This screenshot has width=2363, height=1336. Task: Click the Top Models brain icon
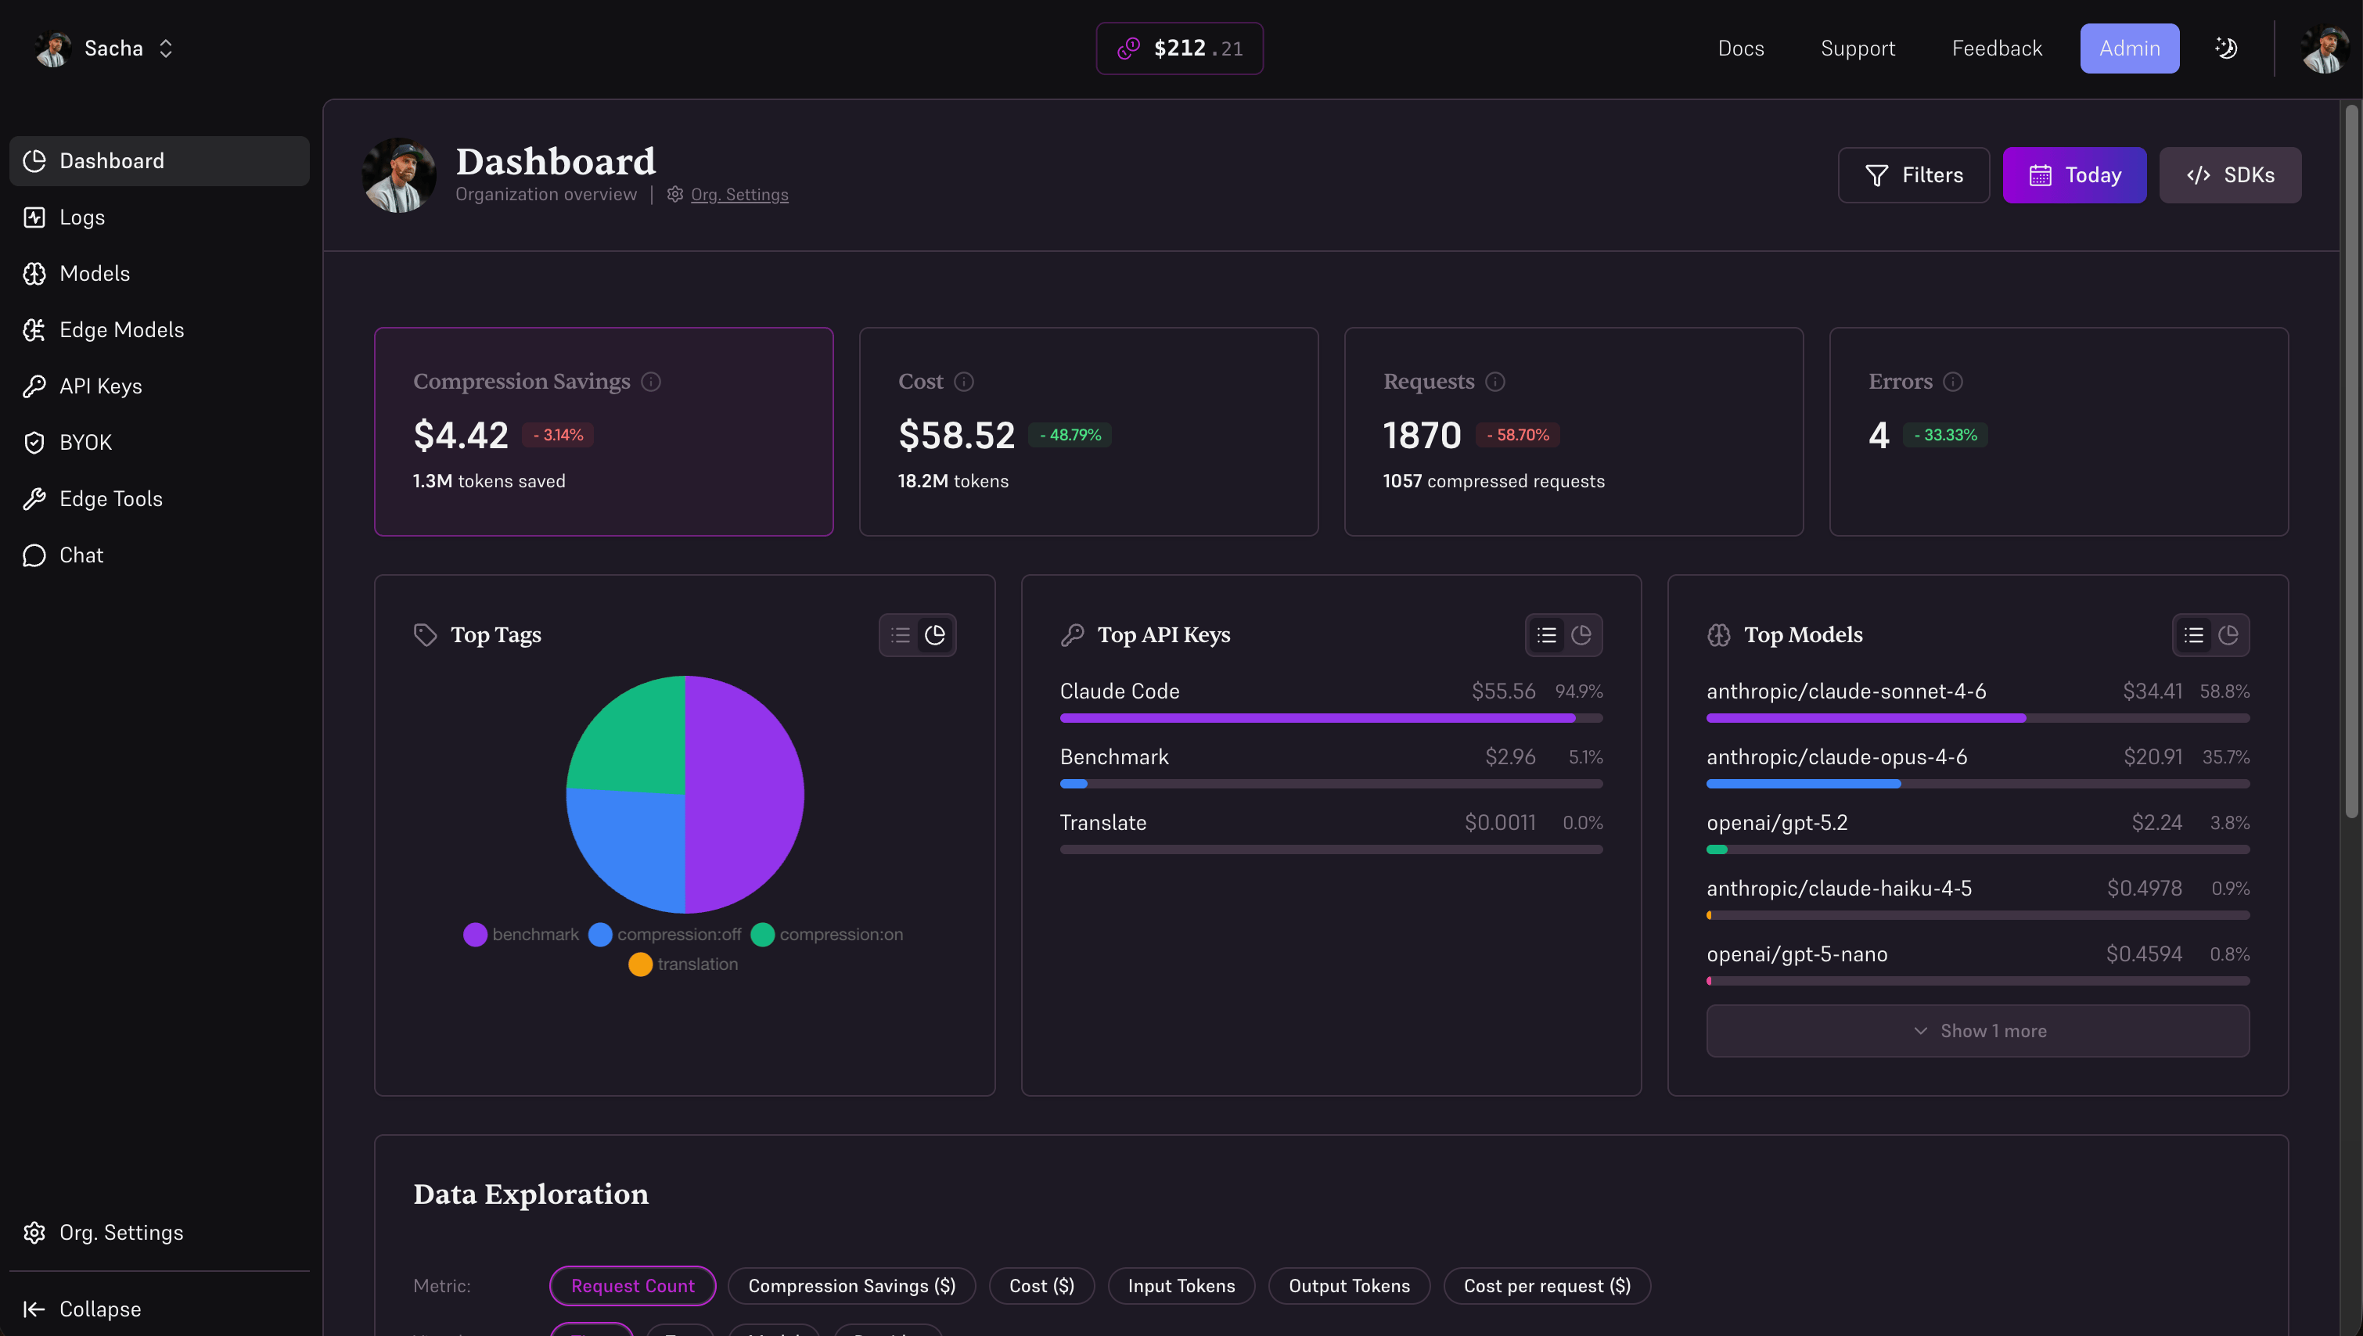(1719, 635)
